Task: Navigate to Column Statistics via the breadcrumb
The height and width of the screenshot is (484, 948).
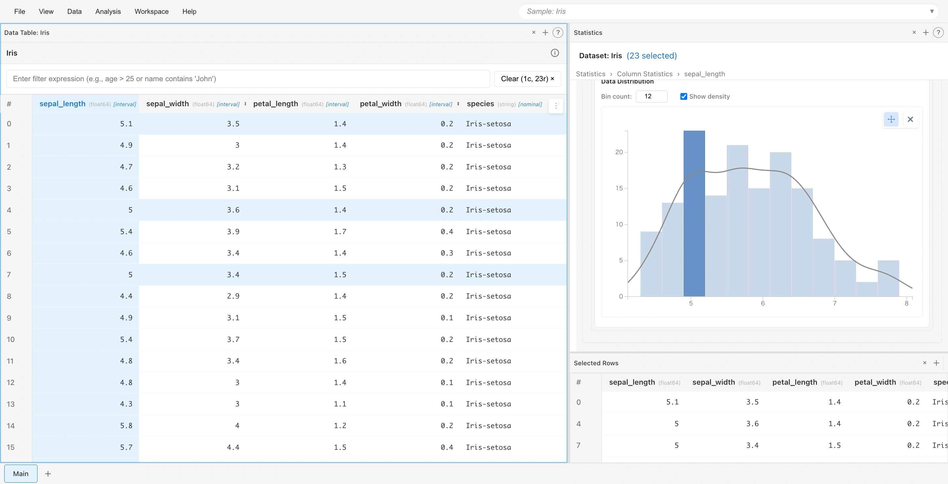Action: pos(645,74)
